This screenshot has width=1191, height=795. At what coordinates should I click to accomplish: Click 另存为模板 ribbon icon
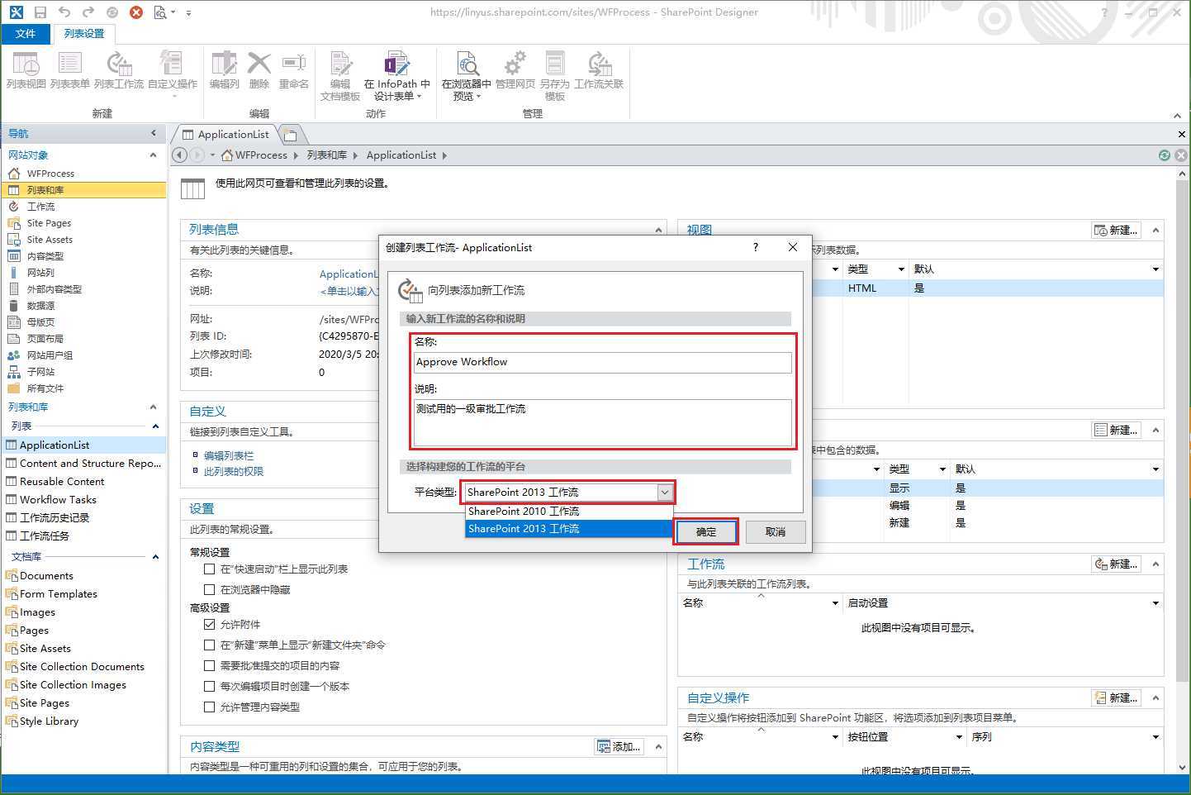point(554,76)
